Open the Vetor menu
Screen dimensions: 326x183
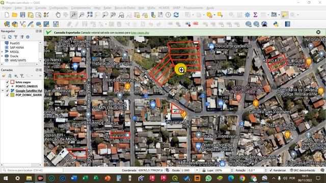click(97, 8)
